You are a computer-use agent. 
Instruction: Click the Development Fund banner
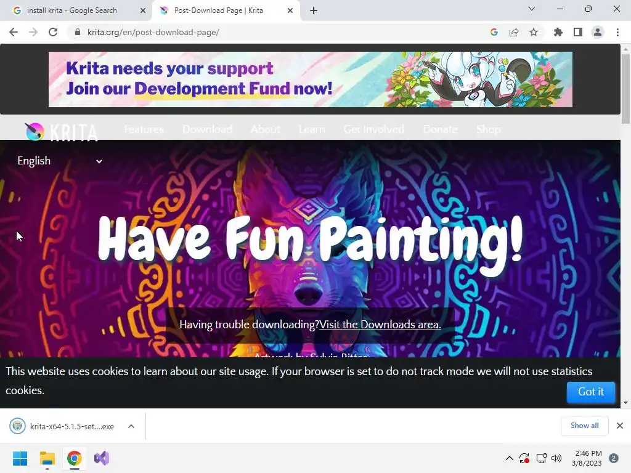click(311, 79)
